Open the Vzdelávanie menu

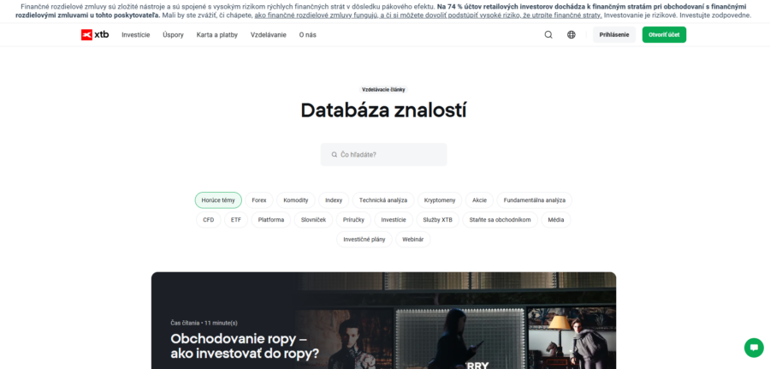click(268, 35)
